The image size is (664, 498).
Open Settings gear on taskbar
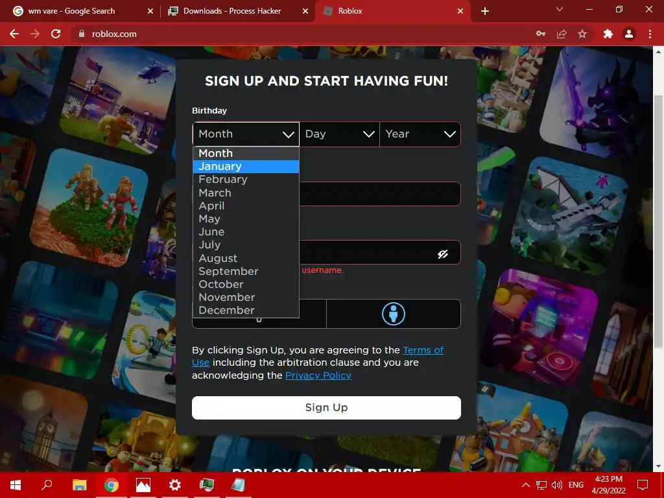point(175,485)
